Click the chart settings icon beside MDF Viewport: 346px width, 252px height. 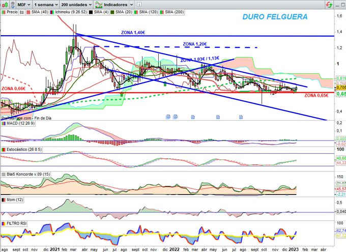tap(13, 5)
